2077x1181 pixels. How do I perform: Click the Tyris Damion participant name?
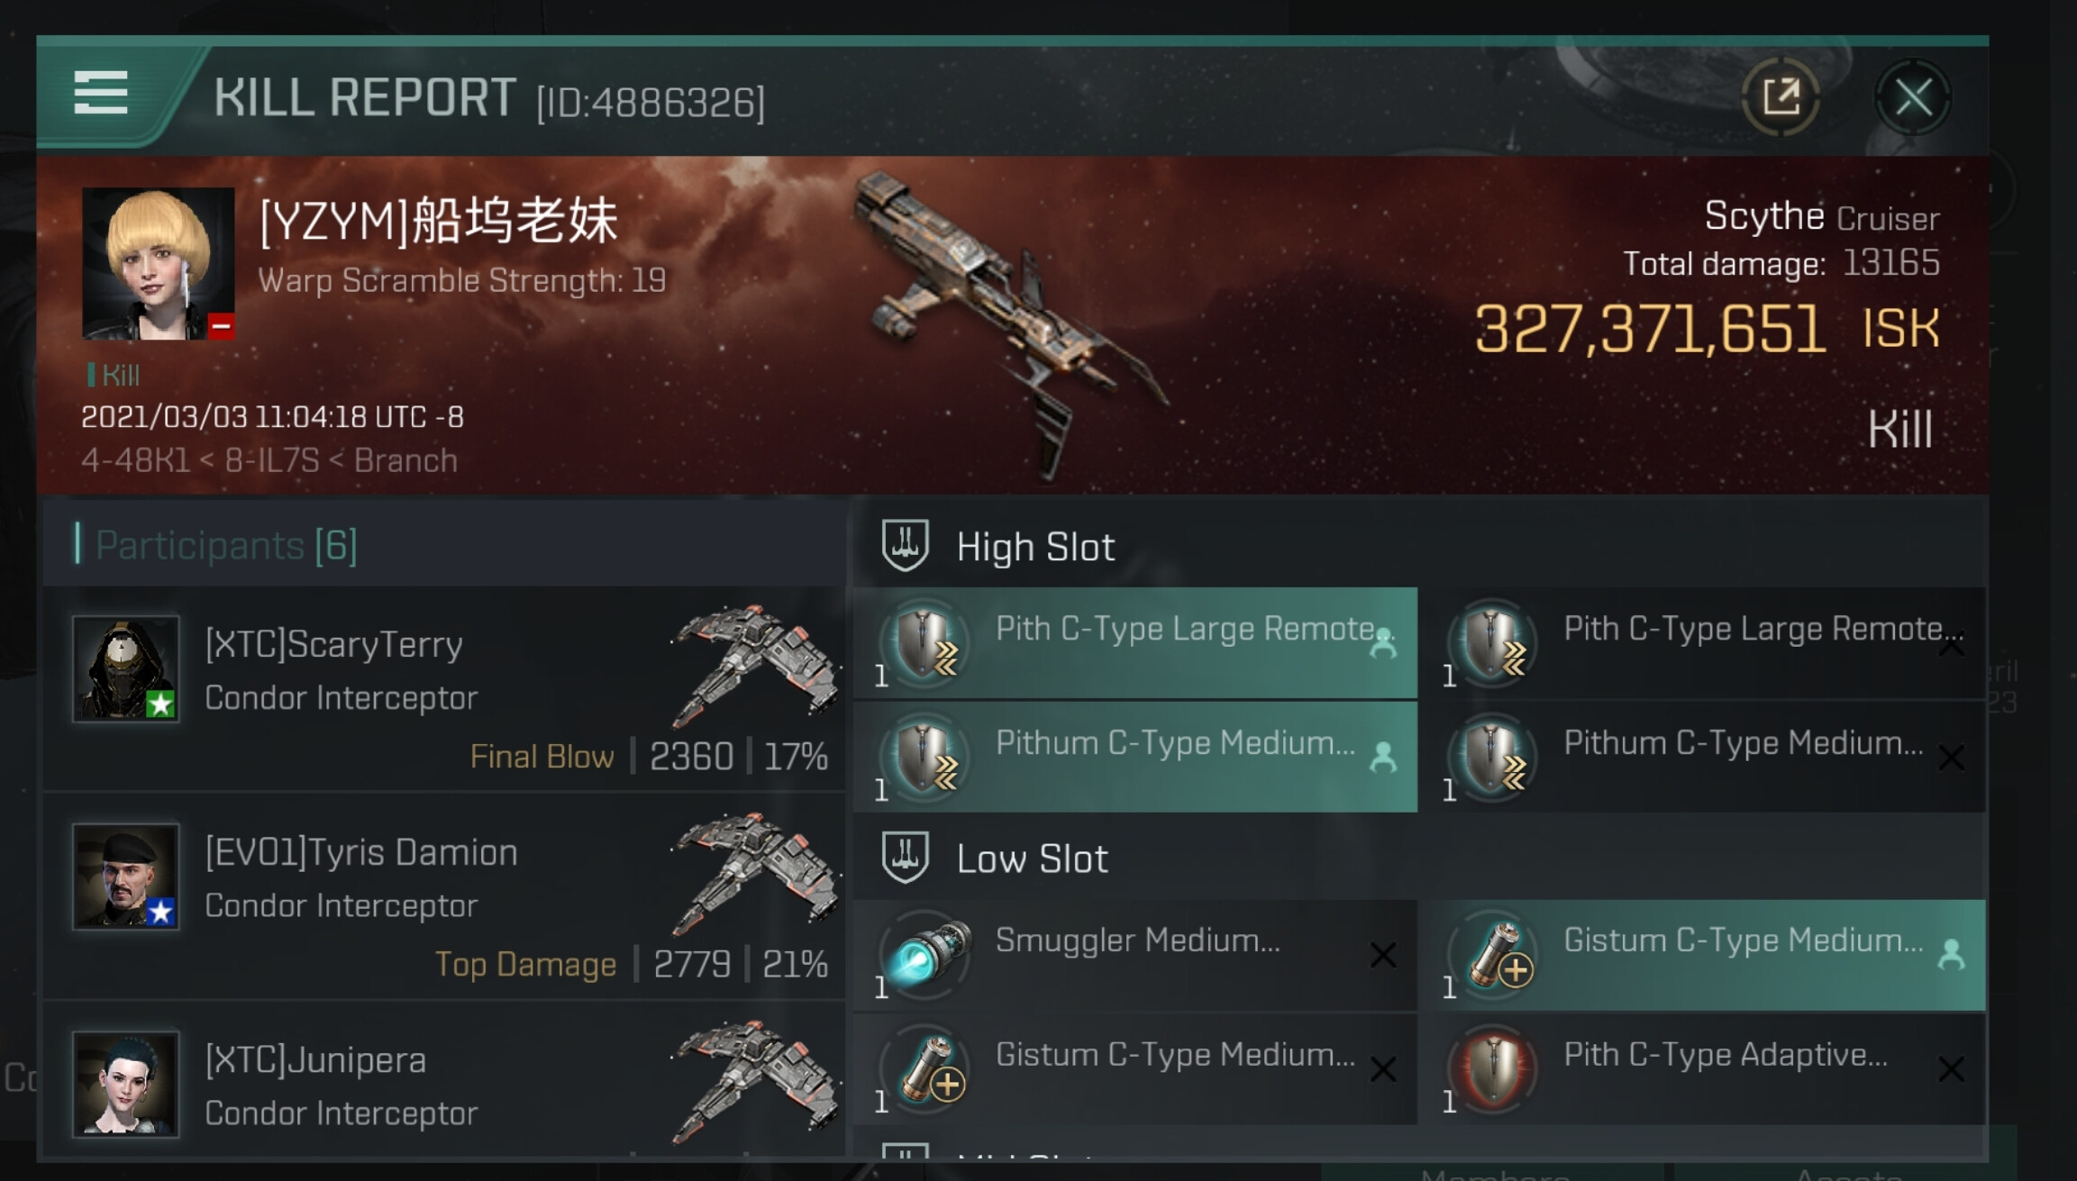pyautogui.click(x=361, y=852)
